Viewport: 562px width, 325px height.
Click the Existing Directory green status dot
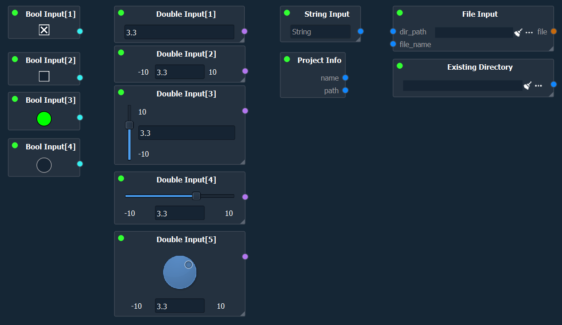pyautogui.click(x=400, y=66)
